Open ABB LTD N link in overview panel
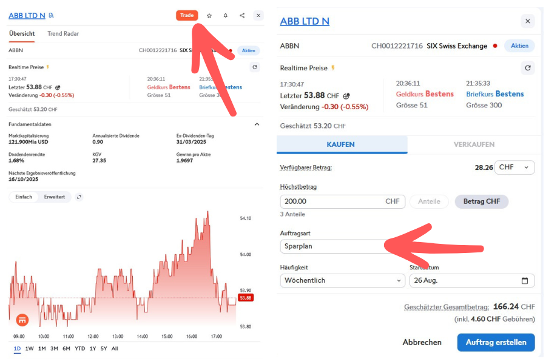The width and height of the screenshot is (546, 364). pyautogui.click(x=27, y=16)
